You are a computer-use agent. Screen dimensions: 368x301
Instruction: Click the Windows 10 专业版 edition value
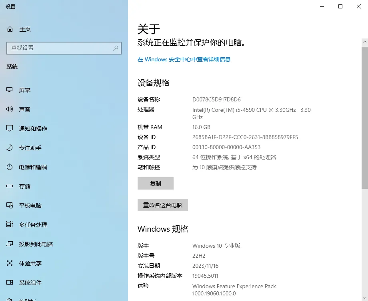216,246
